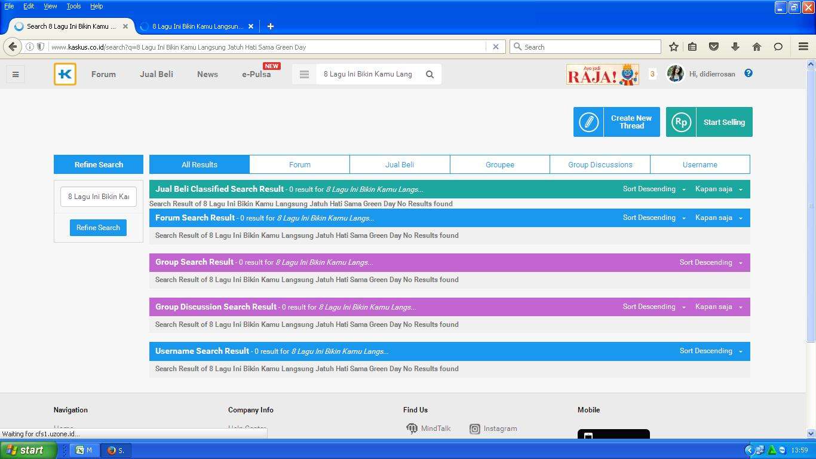
Task: Go back with the browser back arrow
Action: click(x=13, y=47)
